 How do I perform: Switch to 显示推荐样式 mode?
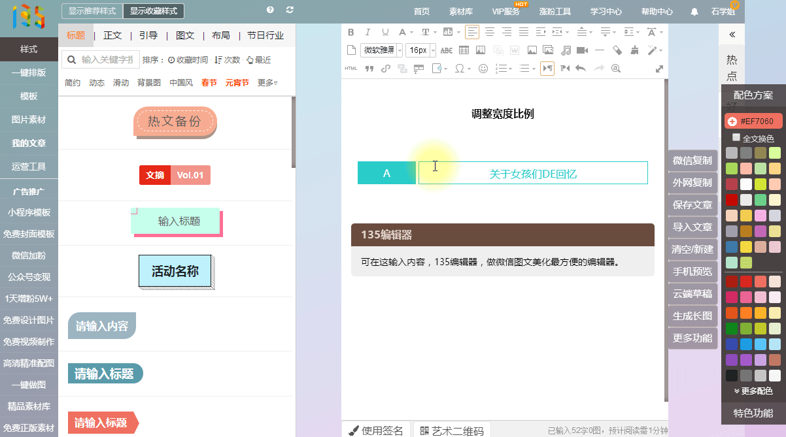point(92,11)
